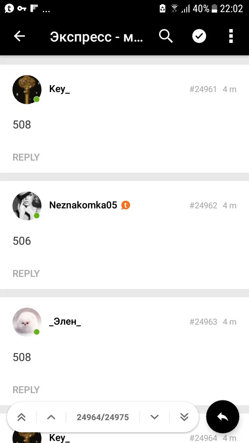
Task: Open the 24964/24975 page counter
Action: (x=103, y=417)
